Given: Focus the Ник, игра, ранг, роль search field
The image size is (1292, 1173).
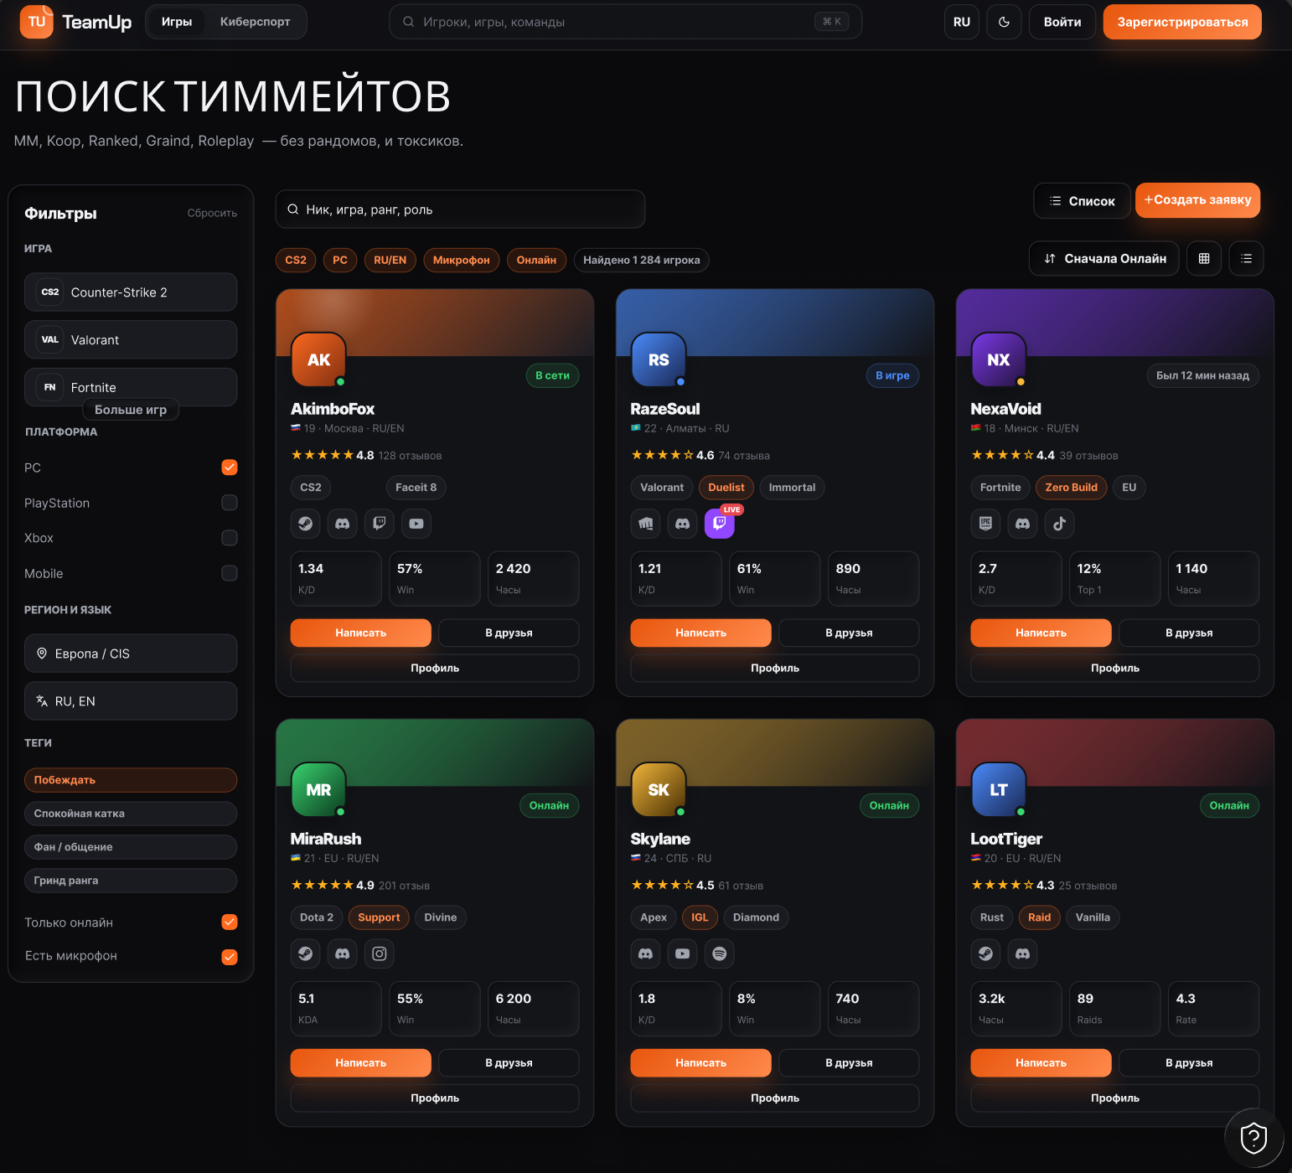Looking at the screenshot, I should 460,209.
